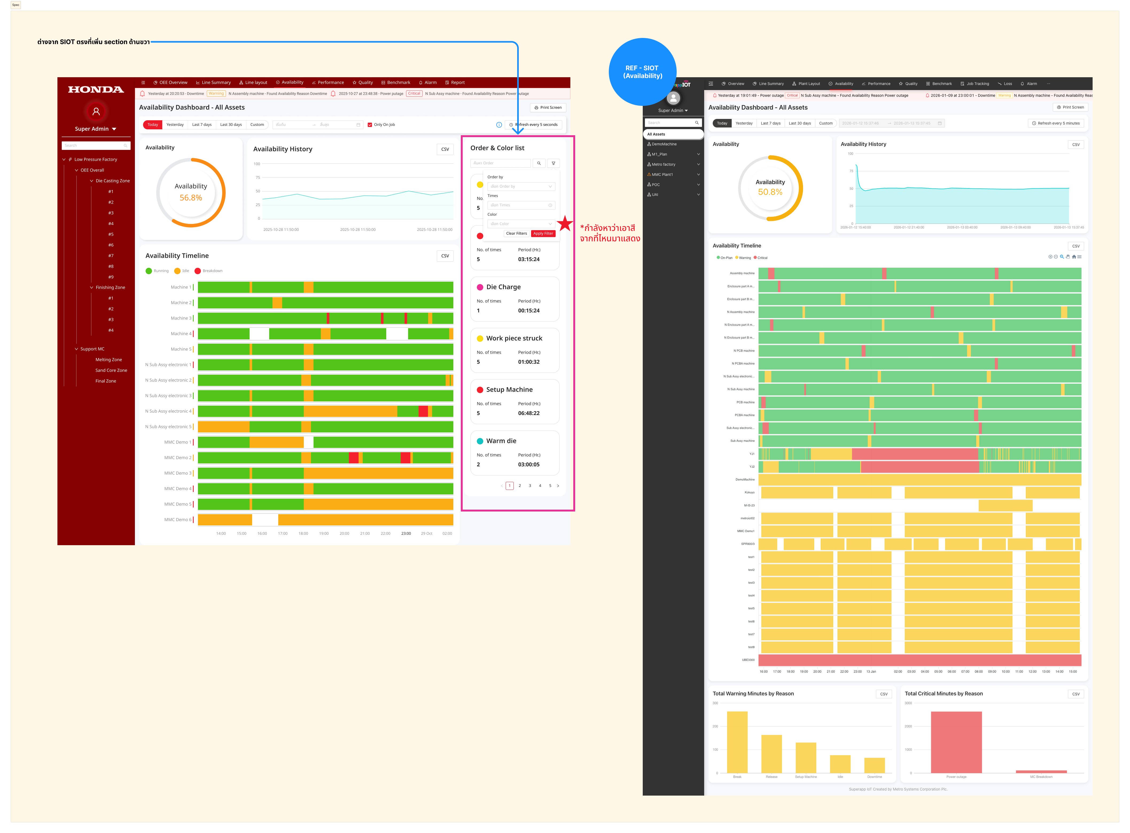Open the Color dropdown in filter popup
The height and width of the screenshot is (833, 1130).
(521, 224)
